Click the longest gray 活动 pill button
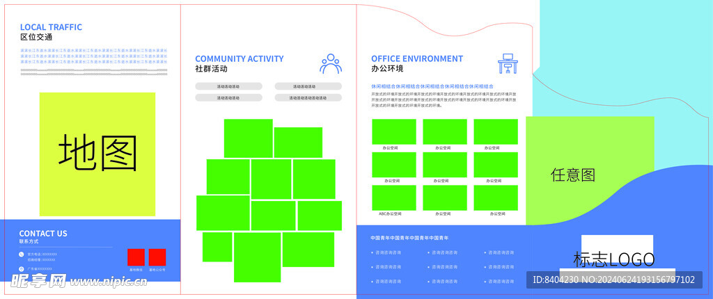This screenshot has height=299, width=713. [x=308, y=98]
